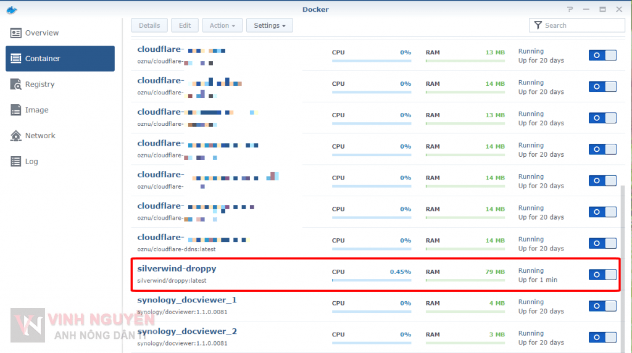Click the Search input field

coord(582,25)
